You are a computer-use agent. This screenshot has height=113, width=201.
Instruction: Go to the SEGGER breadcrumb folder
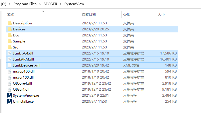(x=50, y=4)
